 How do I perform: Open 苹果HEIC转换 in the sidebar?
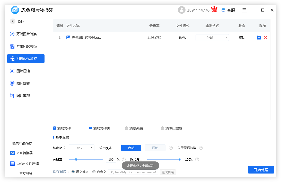tap(26, 46)
